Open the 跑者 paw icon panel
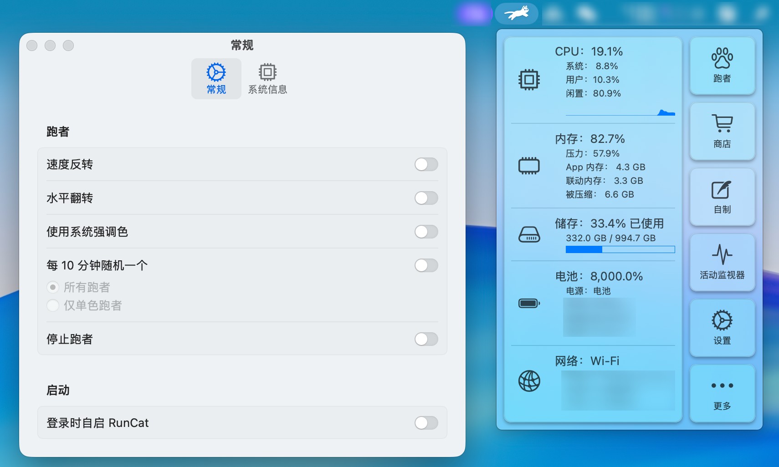The image size is (779, 467). coord(722,66)
